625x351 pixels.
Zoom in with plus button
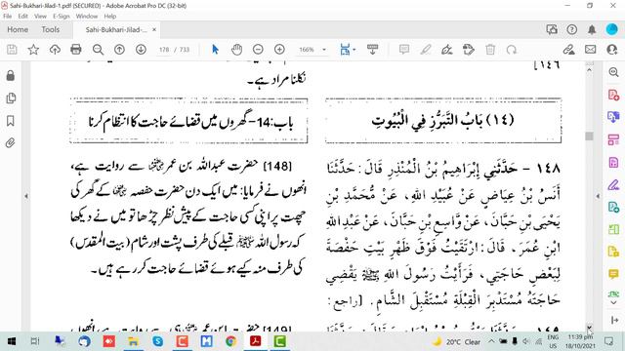tap(280, 50)
